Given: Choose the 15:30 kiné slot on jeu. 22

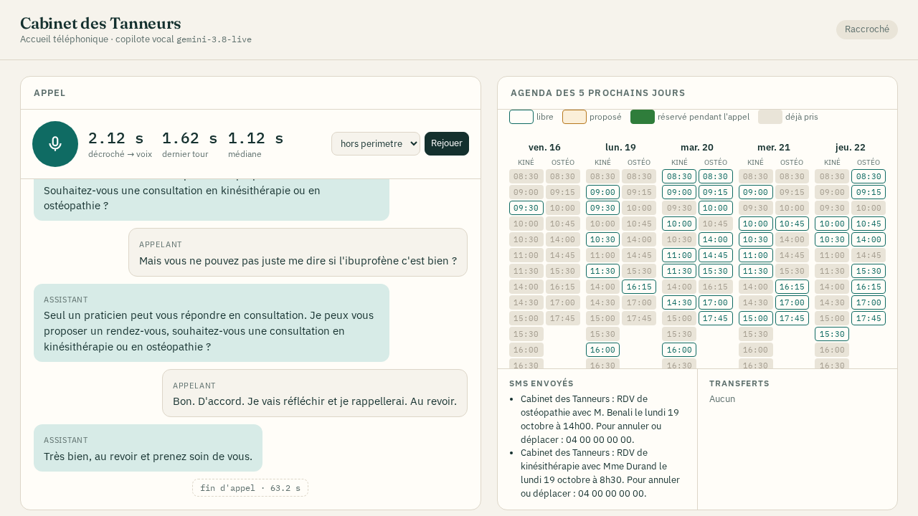Looking at the screenshot, I should [832, 334].
